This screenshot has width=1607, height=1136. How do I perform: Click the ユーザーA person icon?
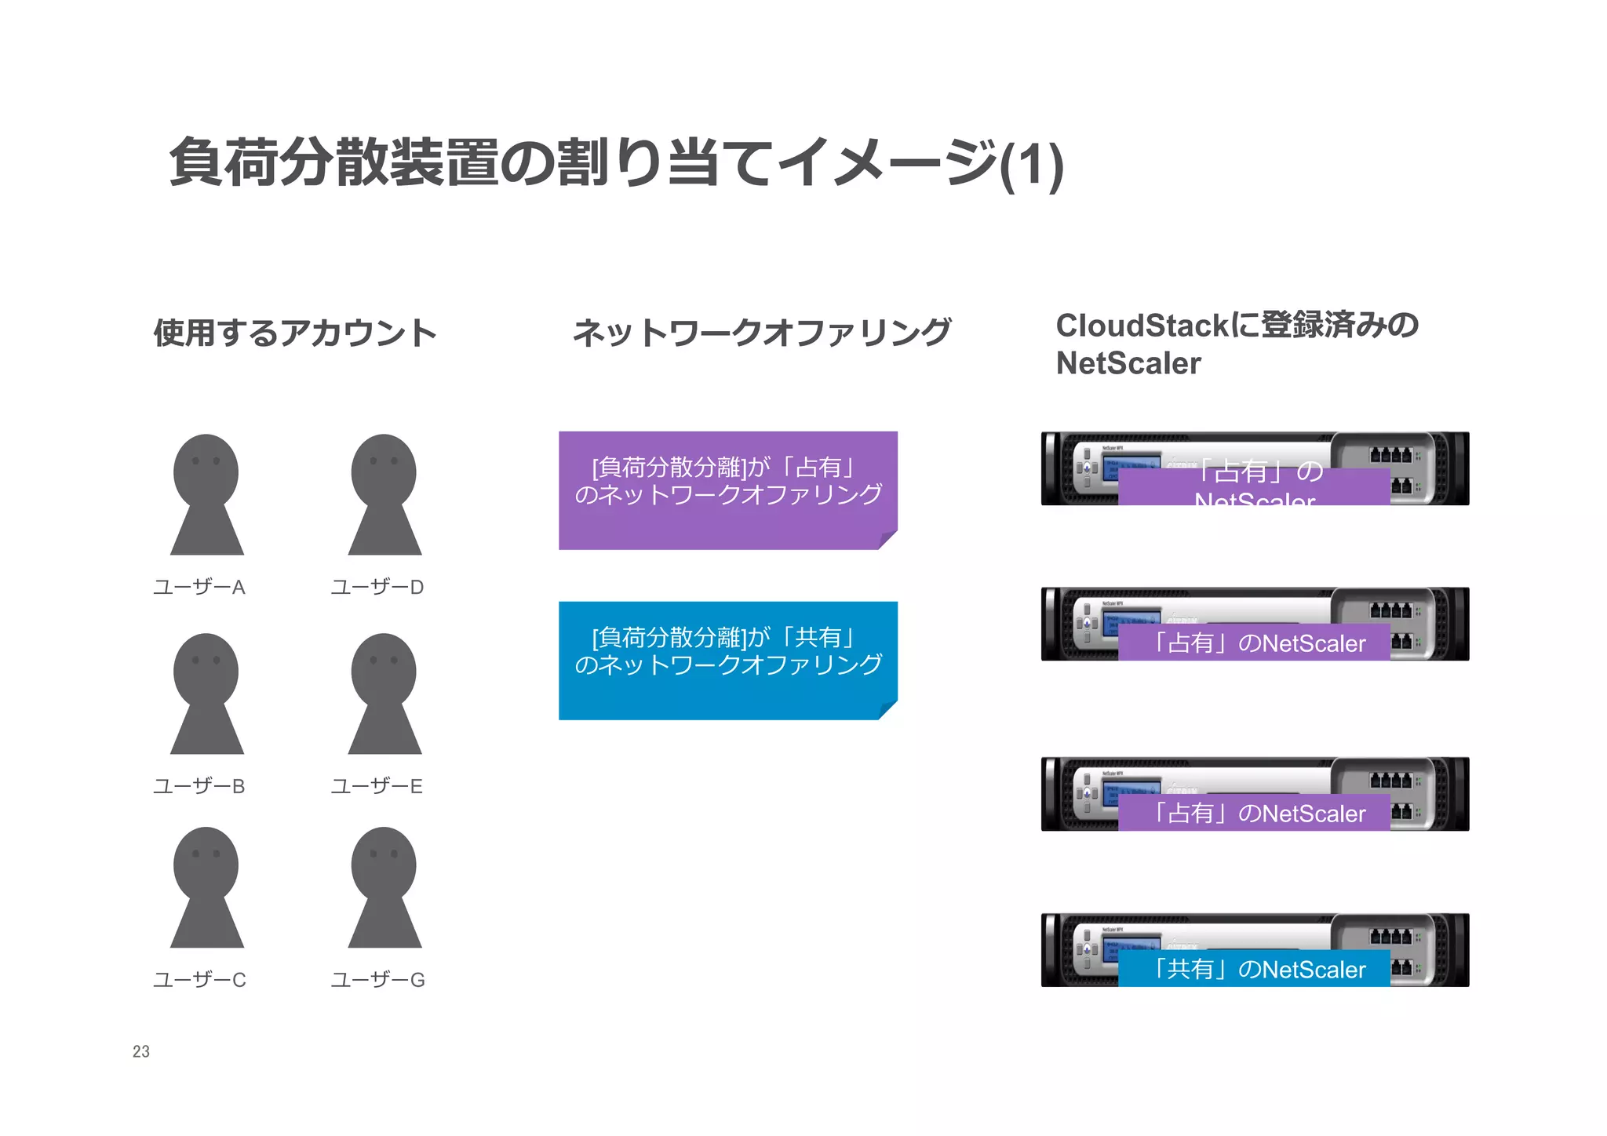206,494
